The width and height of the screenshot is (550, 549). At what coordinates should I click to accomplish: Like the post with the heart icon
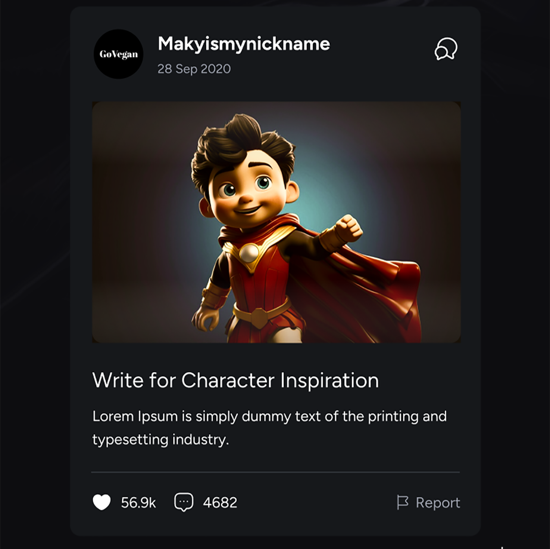(x=102, y=502)
